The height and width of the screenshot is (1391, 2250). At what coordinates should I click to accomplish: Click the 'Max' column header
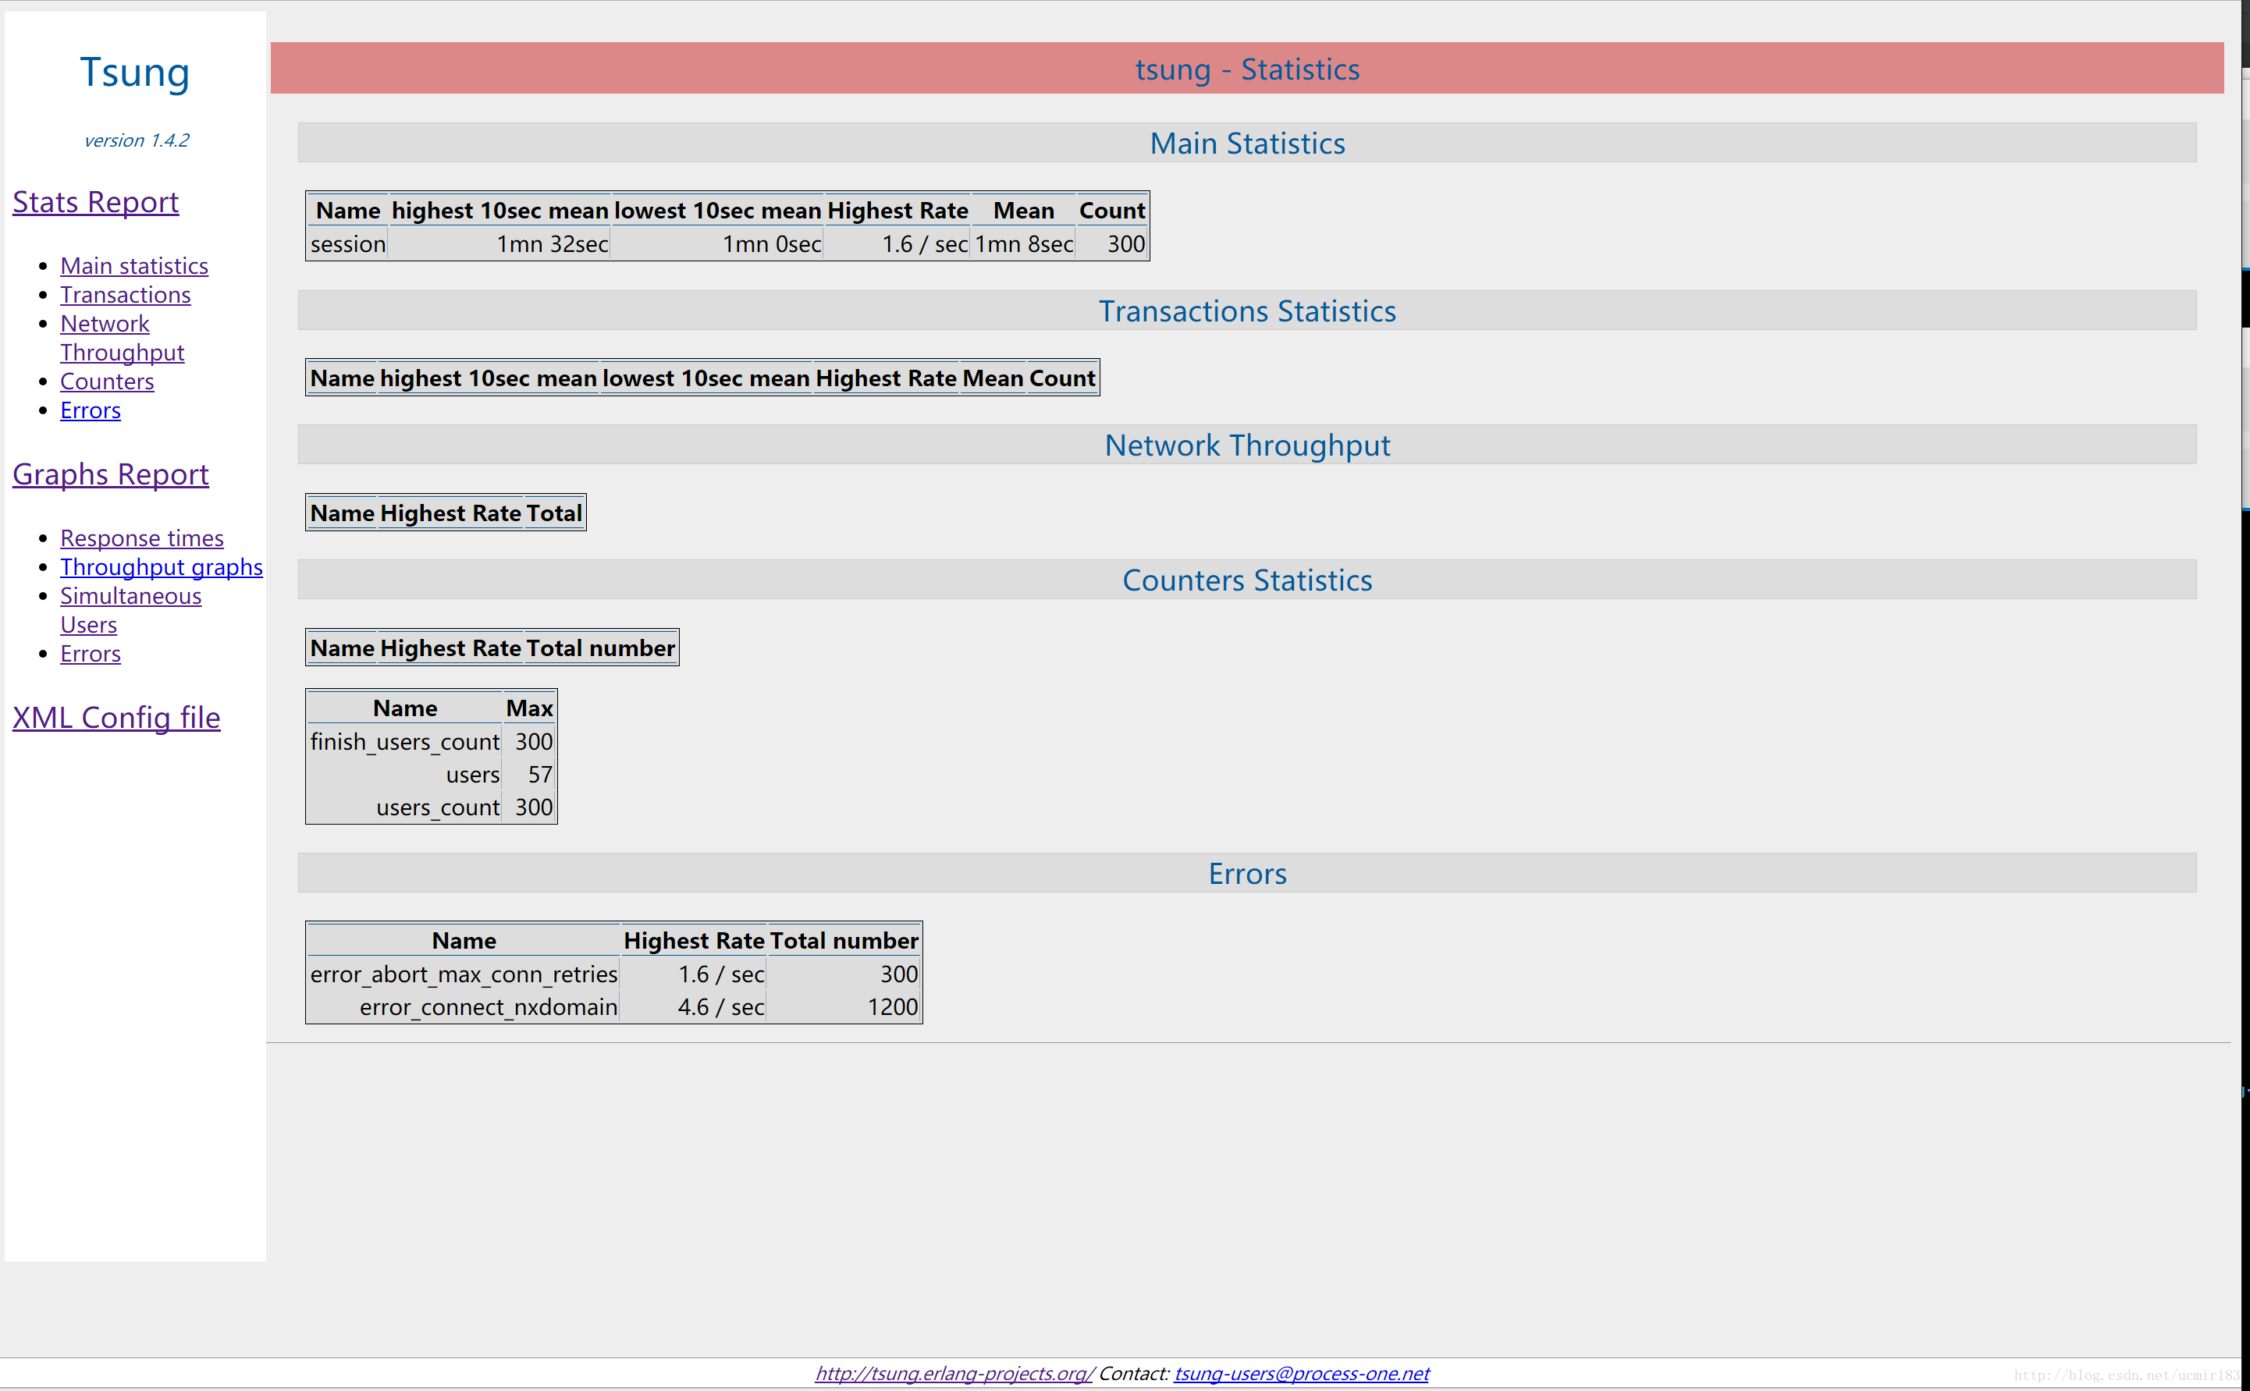click(x=529, y=708)
